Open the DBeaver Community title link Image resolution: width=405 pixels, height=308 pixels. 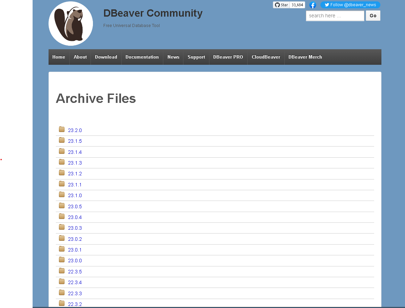[x=153, y=13]
